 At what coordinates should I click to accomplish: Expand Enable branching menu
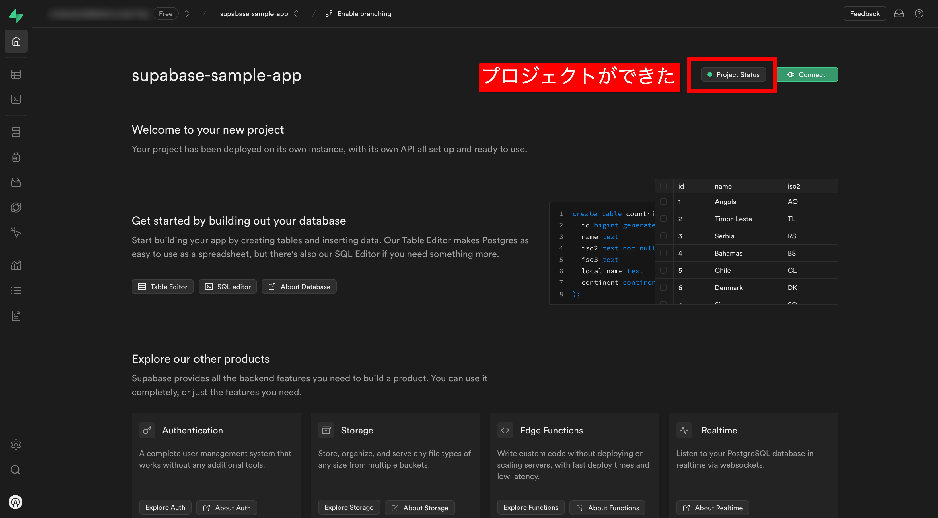tap(359, 13)
